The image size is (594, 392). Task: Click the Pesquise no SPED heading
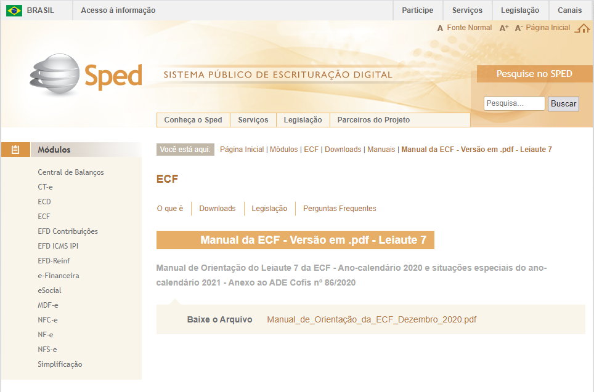(534, 74)
